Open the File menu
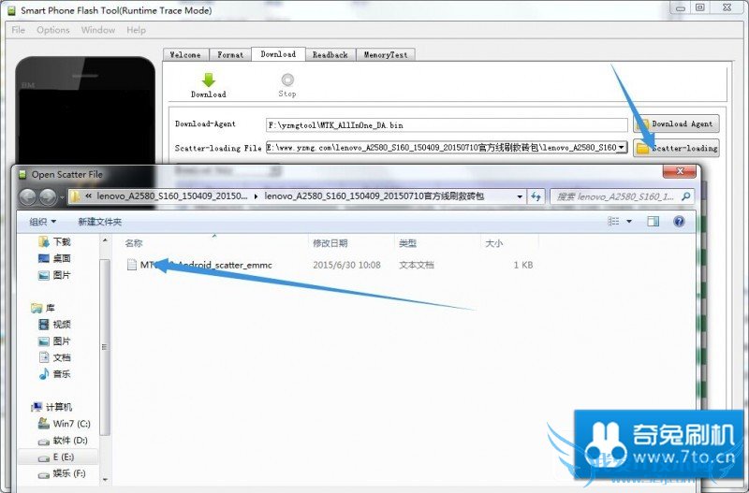 18,30
